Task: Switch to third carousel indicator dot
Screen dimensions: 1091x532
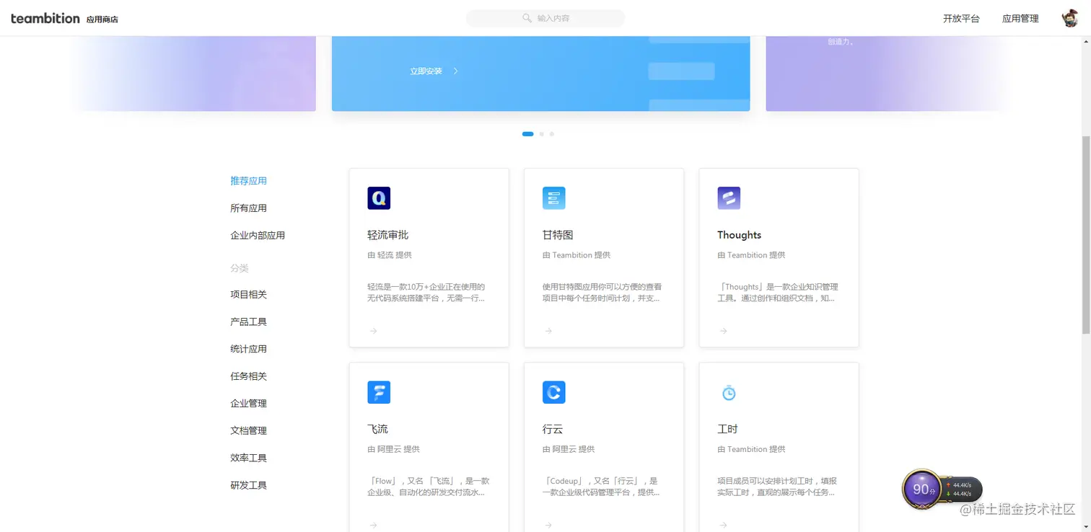Action: click(x=551, y=134)
